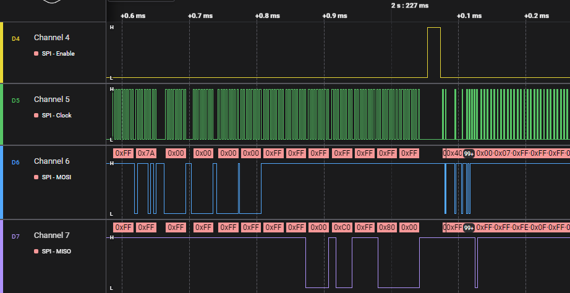The image size is (570, 293).
Task: Select the MISO 0x80 decoded byte
Action: 387,227
